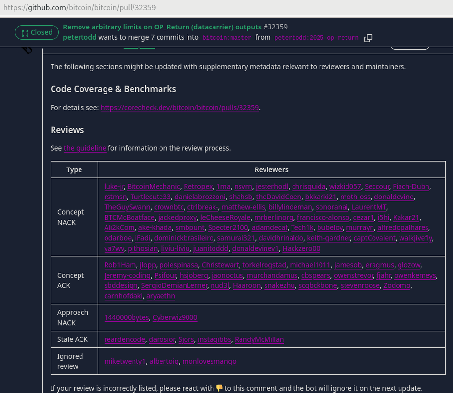
Task: Open reviewer theDavidCoen's link
Action: click(x=278, y=197)
